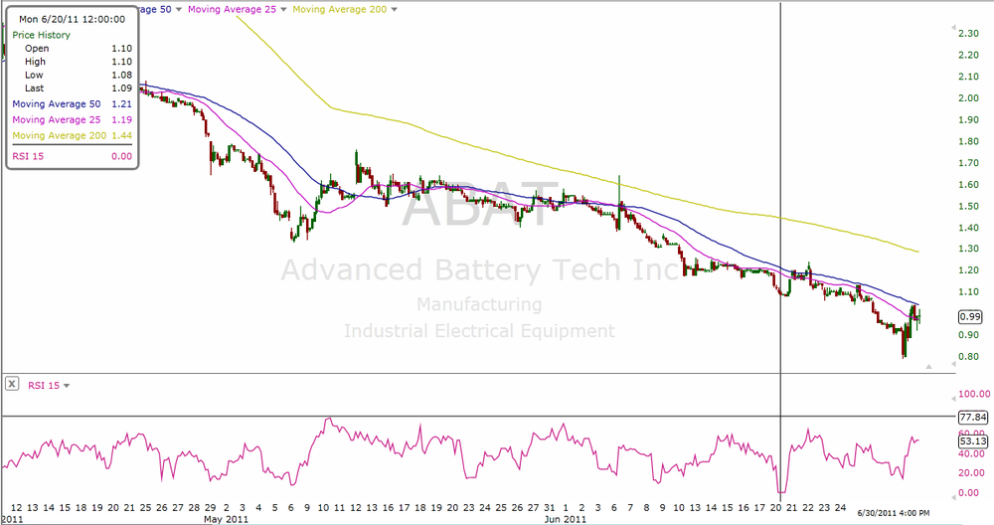Viewport: 994px width, 525px height.
Task: Click the "Jun 2011" month label
Action: click(x=566, y=519)
